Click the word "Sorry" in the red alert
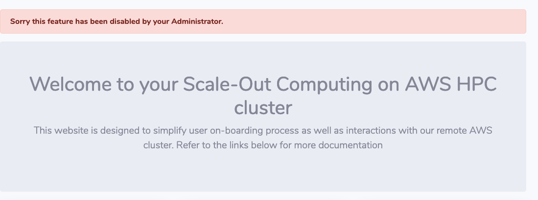This screenshot has height=200, width=538. 20,21
